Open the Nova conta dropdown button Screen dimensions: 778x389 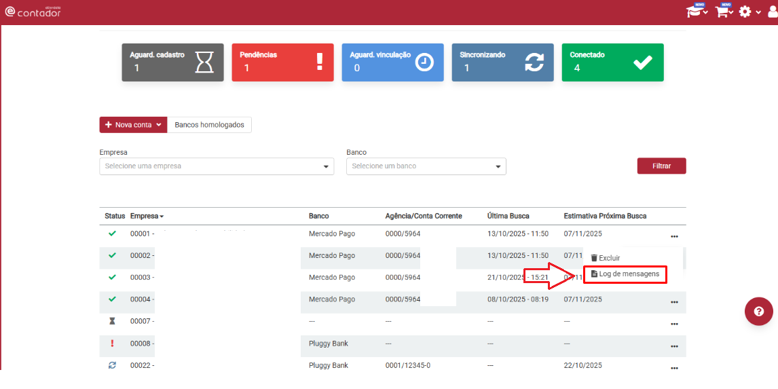133,125
